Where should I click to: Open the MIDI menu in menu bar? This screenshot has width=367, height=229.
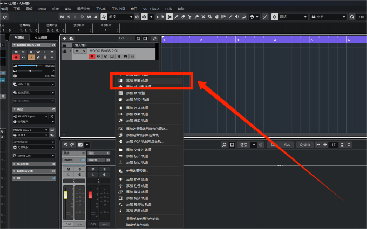click(42, 9)
